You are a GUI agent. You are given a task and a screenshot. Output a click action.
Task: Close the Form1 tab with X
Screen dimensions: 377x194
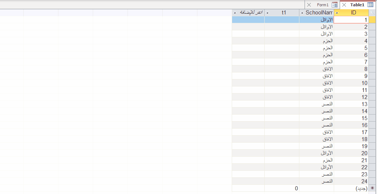(309, 5)
